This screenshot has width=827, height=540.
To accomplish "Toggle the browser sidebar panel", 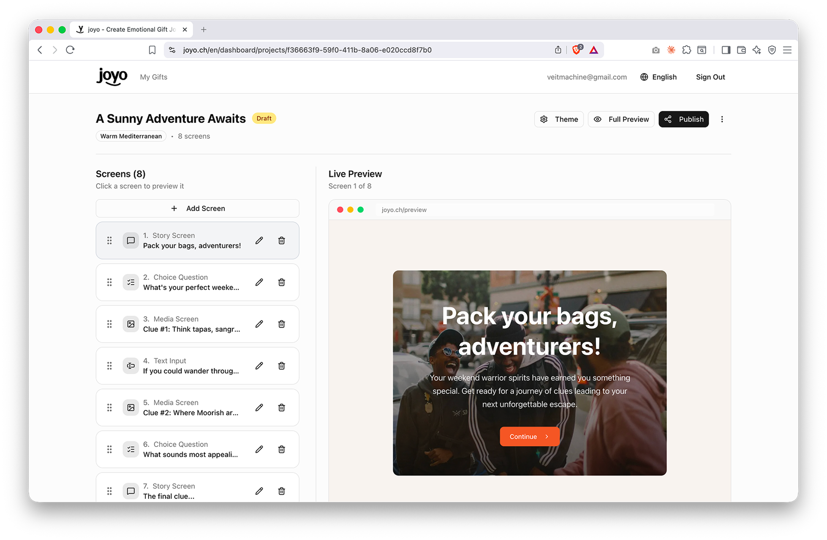I will point(726,50).
